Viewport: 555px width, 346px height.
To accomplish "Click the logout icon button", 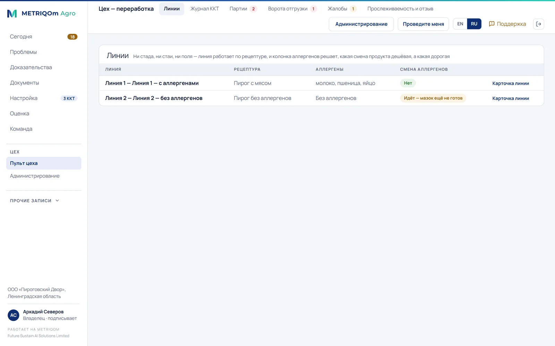I will (x=538, y=24).
